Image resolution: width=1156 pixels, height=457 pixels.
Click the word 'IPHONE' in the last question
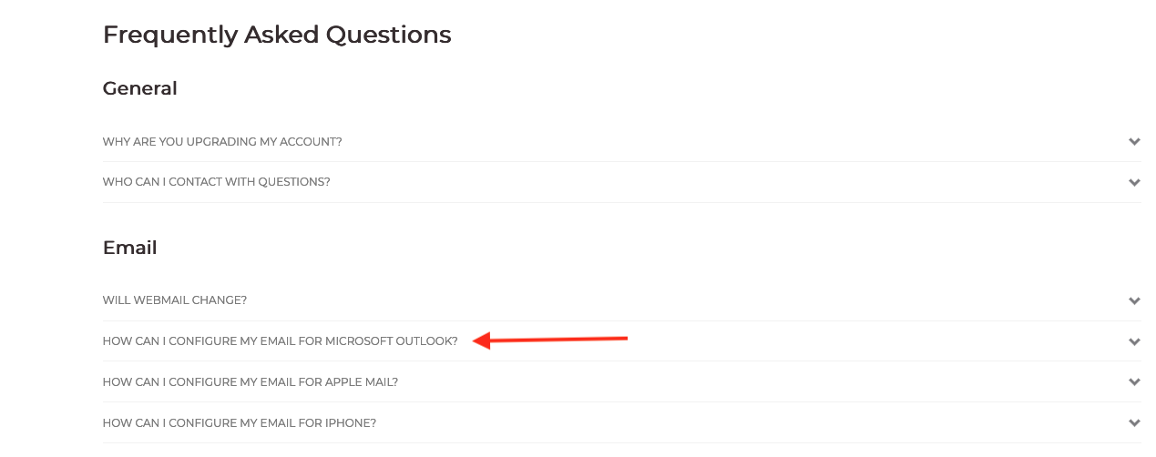350,422
